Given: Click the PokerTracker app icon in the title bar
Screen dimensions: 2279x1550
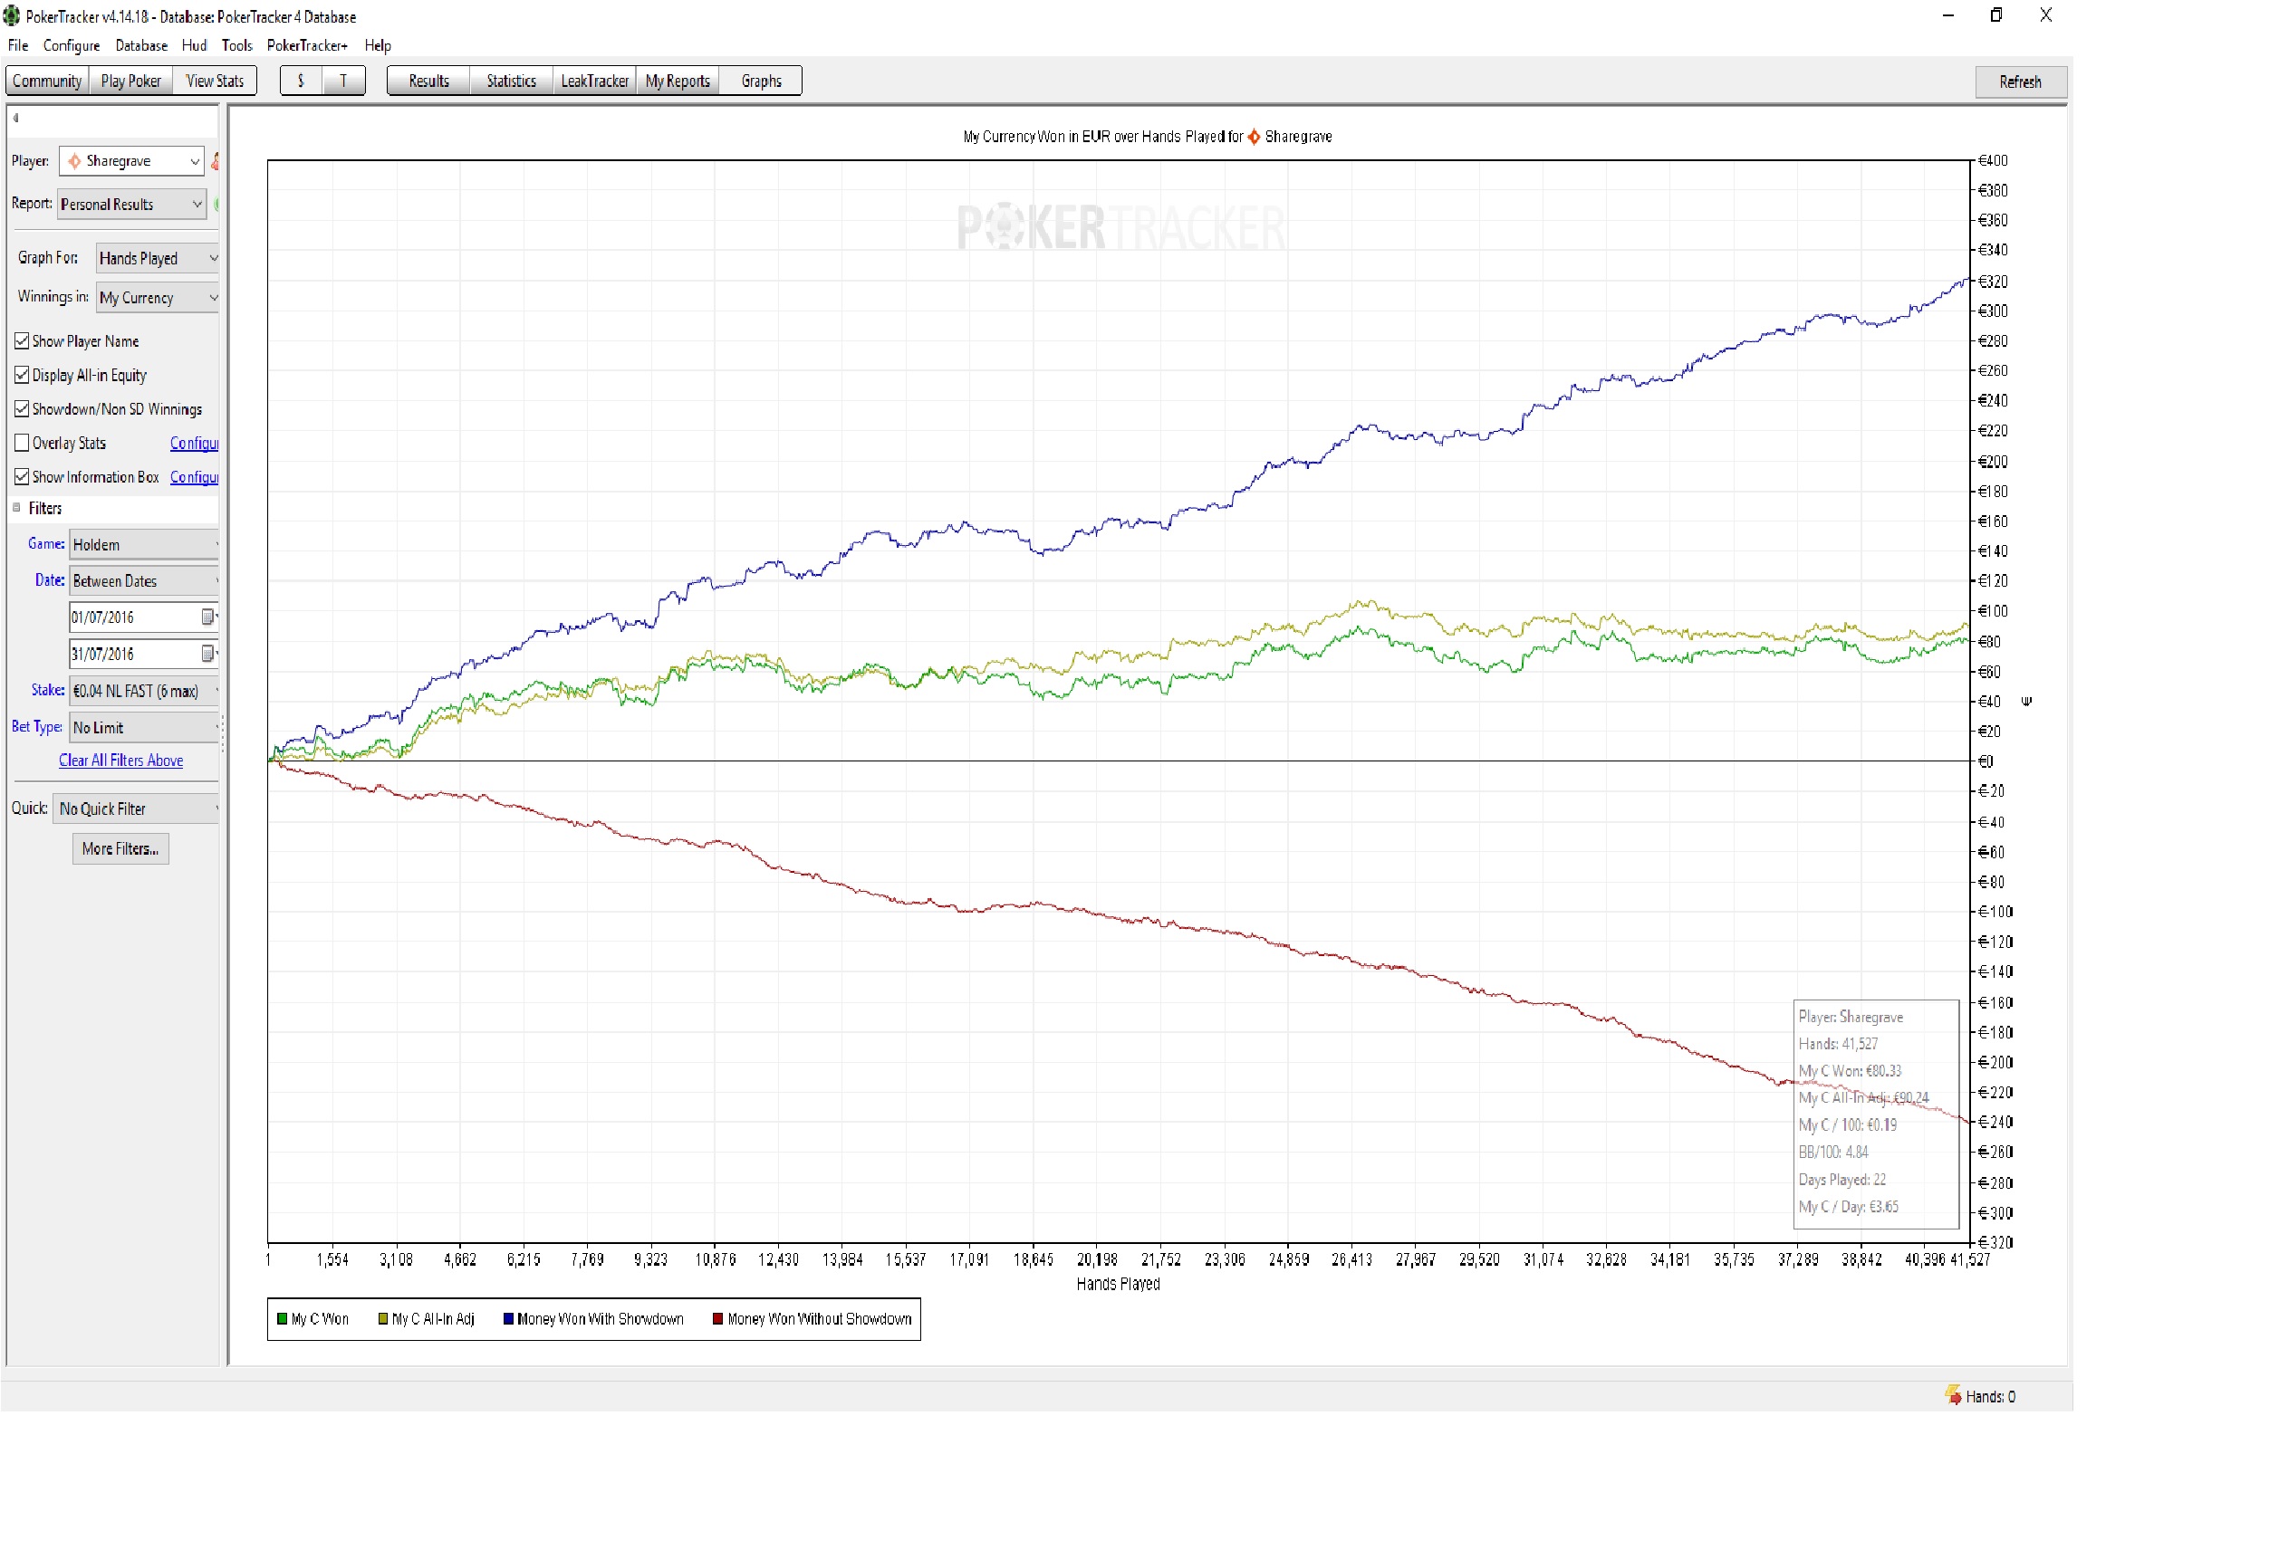Looking at the screenshot, I should click(11, 15).
